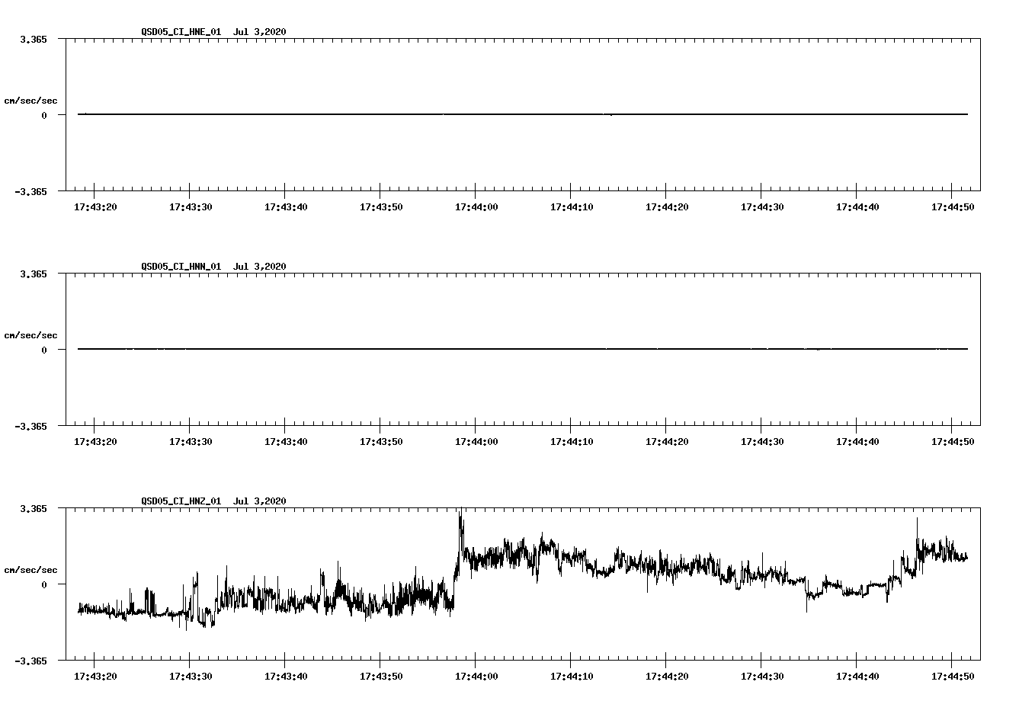This screenshot has width=1035, height=704.
Task: Click the 3.365 upper limit of HNE plot
Action: click(34, 39)
